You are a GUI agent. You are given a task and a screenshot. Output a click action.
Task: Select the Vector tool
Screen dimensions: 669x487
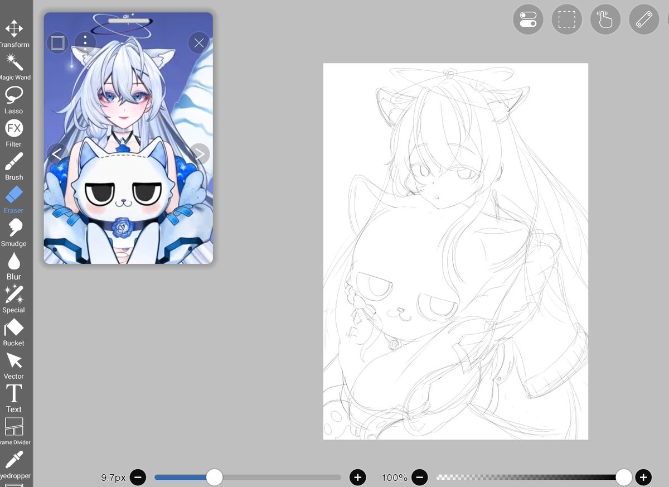(14, 365)
